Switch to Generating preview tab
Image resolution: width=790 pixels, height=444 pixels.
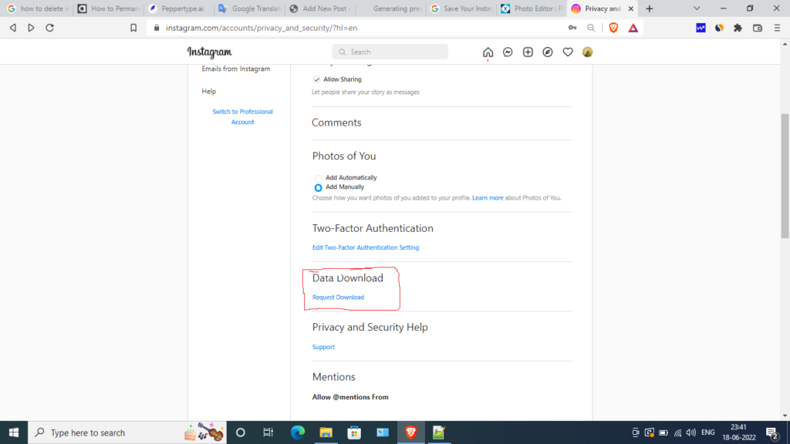(x=390, y=8)
